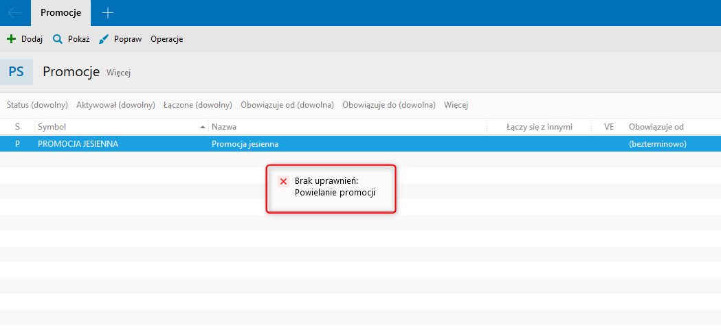Click the VE column header
The image size is (721, 334).
coord(609,127)
